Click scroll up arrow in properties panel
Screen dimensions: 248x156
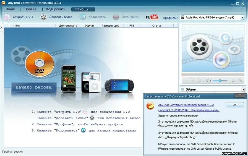coord(243,89)
